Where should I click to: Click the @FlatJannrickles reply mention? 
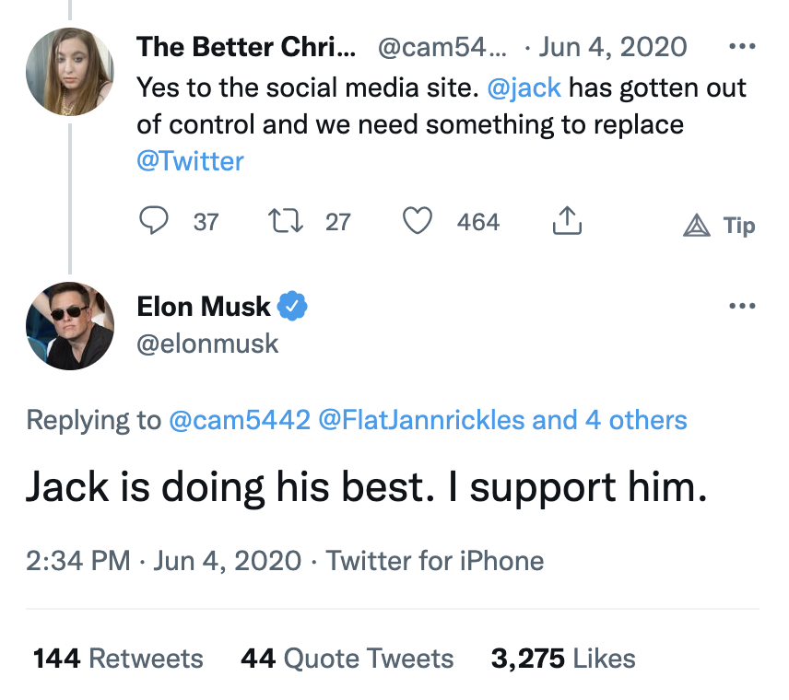click(408, 420)
